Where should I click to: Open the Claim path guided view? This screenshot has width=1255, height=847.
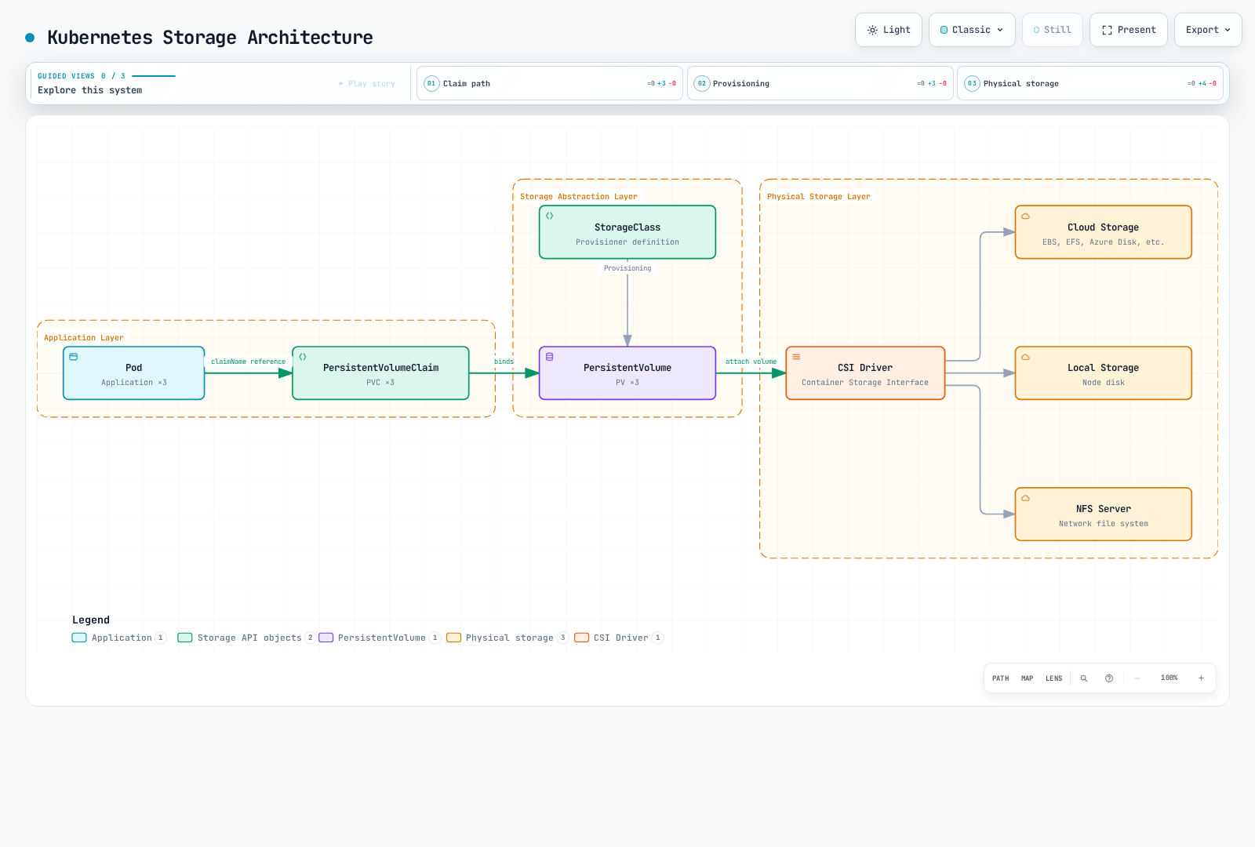[x=550, y=83]
